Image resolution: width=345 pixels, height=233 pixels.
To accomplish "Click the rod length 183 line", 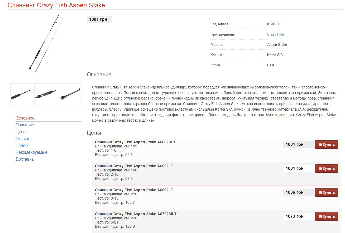I will tap(116, 146).
